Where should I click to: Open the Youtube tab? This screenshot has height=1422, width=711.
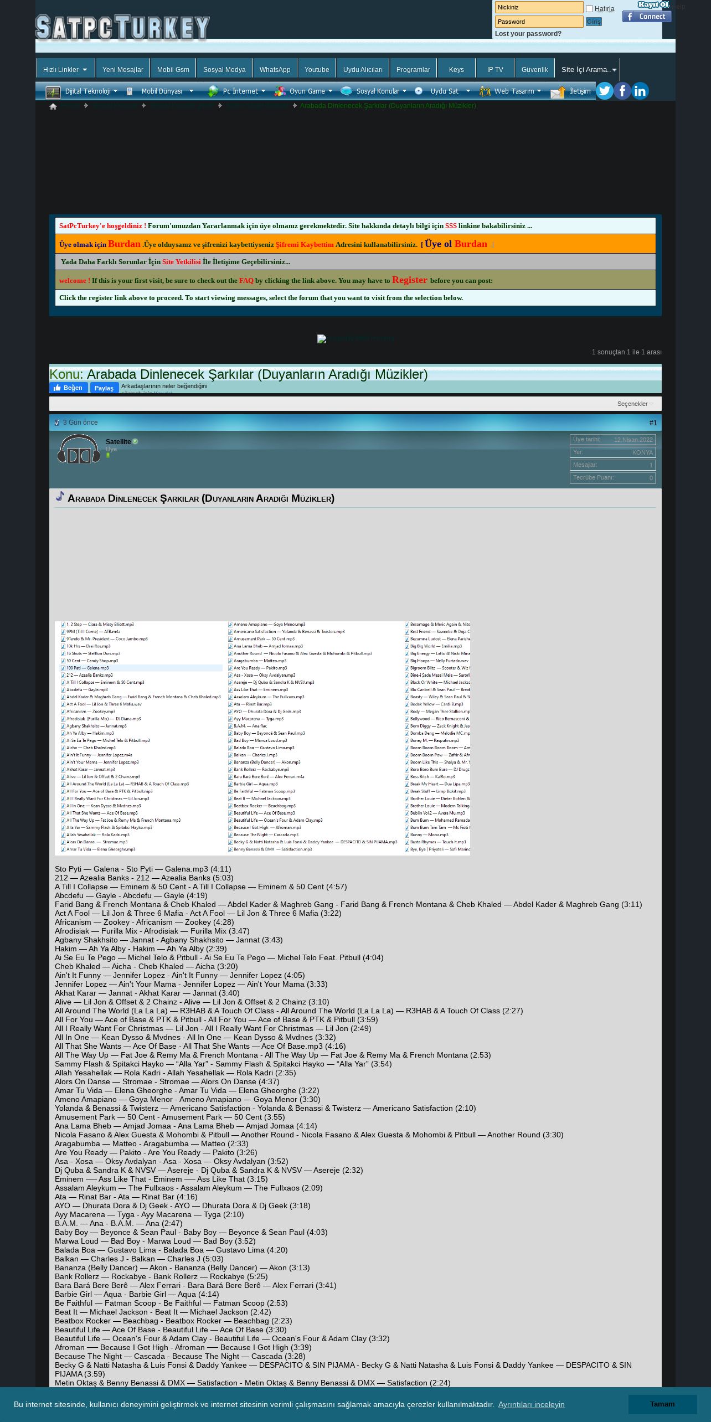pos(317,69)
